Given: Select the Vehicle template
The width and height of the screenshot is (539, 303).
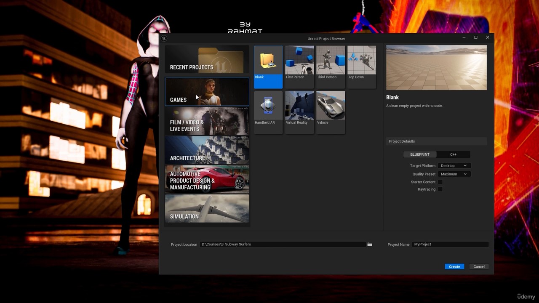Looking at the screenshot, I should 331,112.
